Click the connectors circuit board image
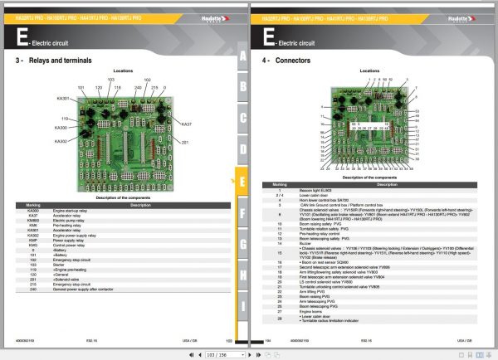The height and width of the screenshot is (360, 498). [369, 126]
